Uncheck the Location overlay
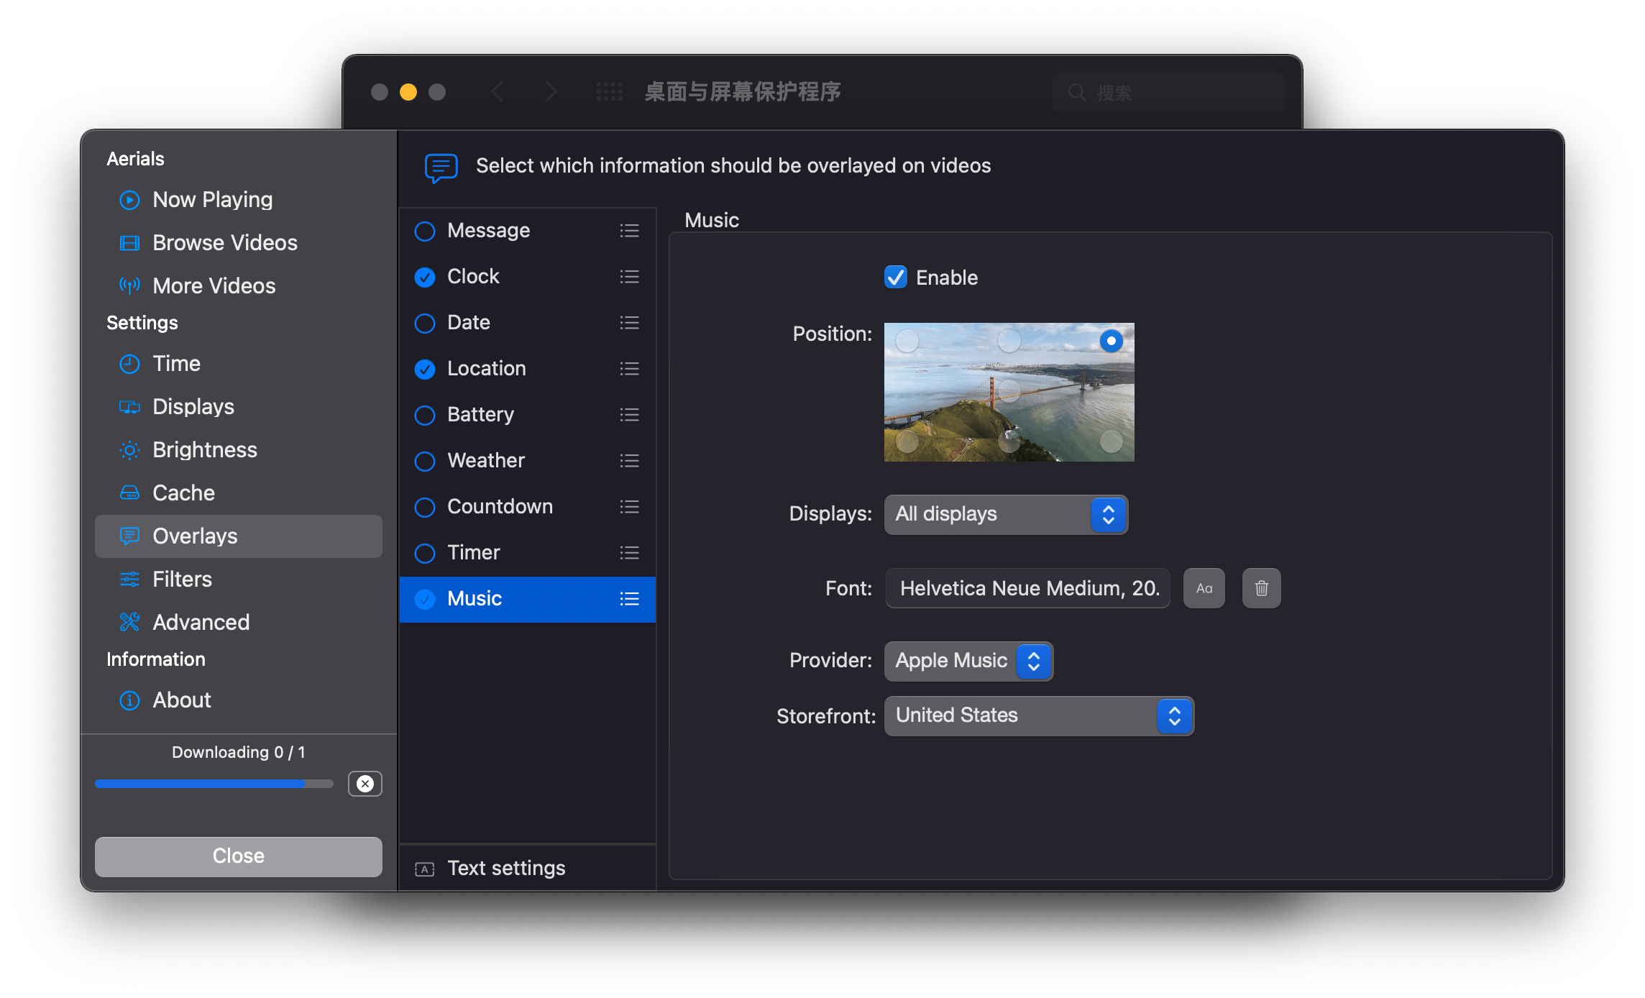The width and height of the screenshot is (1645, 998). (425, 369)
